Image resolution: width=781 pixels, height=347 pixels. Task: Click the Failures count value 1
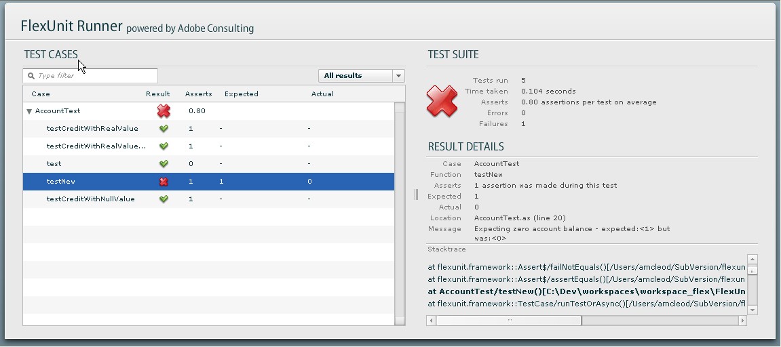tap(523, 124)
